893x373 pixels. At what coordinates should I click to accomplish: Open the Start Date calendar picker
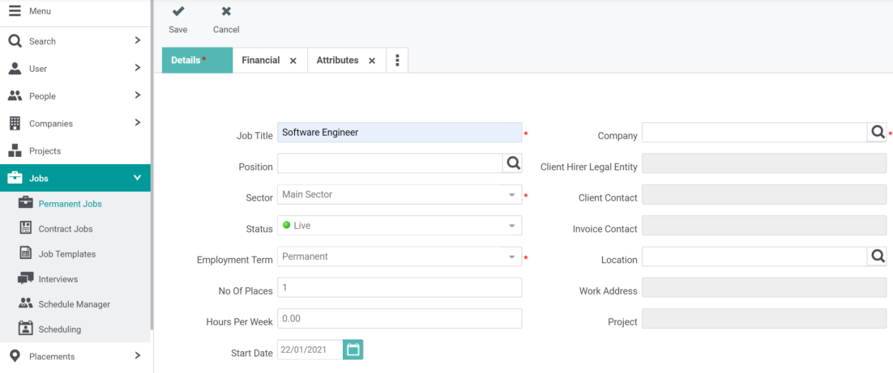(353, 349)
